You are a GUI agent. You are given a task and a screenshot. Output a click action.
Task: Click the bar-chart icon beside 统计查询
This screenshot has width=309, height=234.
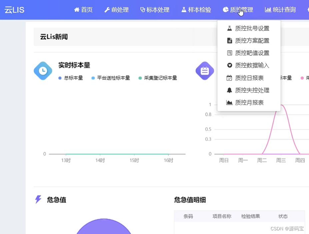pos(268,10)
